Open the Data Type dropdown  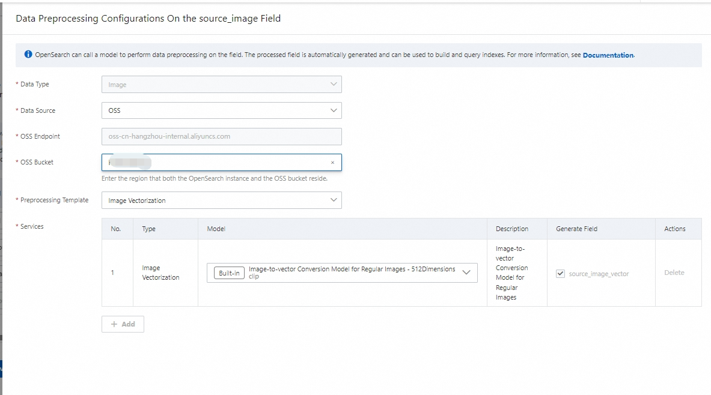(221, 85)
